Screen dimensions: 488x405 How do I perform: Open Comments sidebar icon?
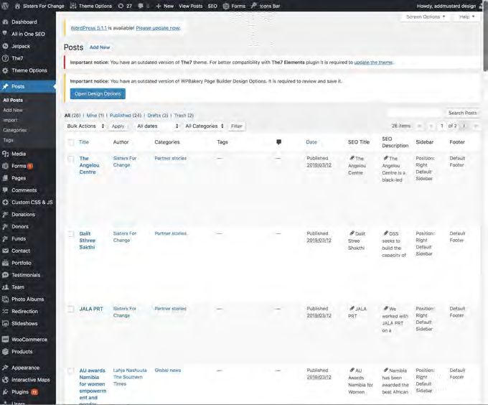coord(5,190)
